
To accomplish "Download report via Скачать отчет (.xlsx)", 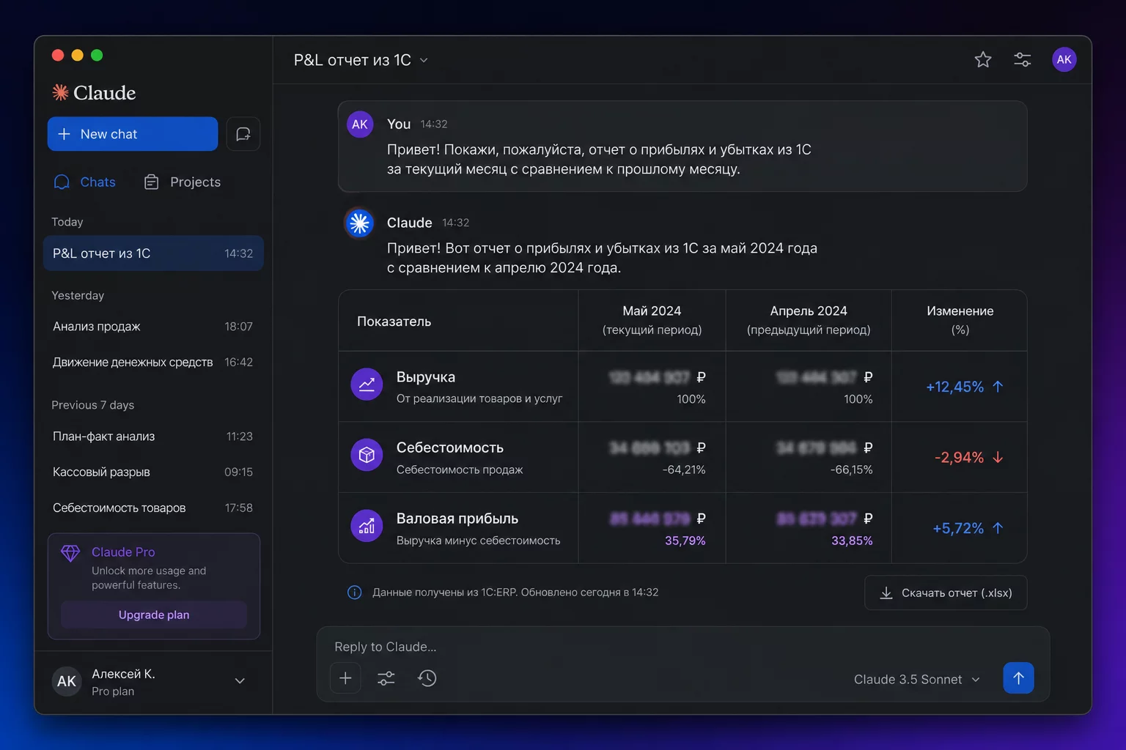I will 946,593.
